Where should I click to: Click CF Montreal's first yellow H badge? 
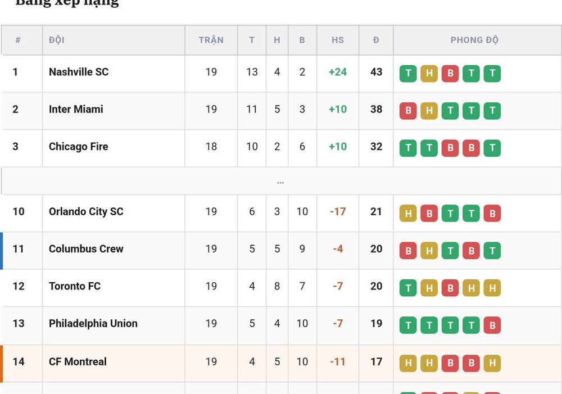[x=408, y=363]
